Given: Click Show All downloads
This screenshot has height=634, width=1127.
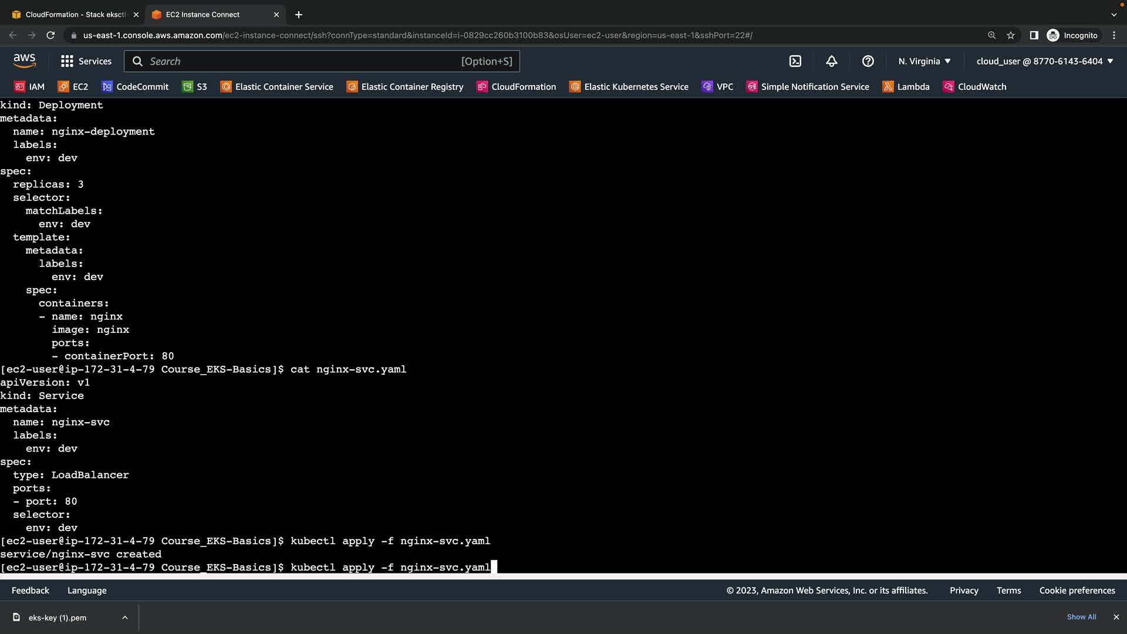Looking at the screenshot, I should click(1081, 617).
